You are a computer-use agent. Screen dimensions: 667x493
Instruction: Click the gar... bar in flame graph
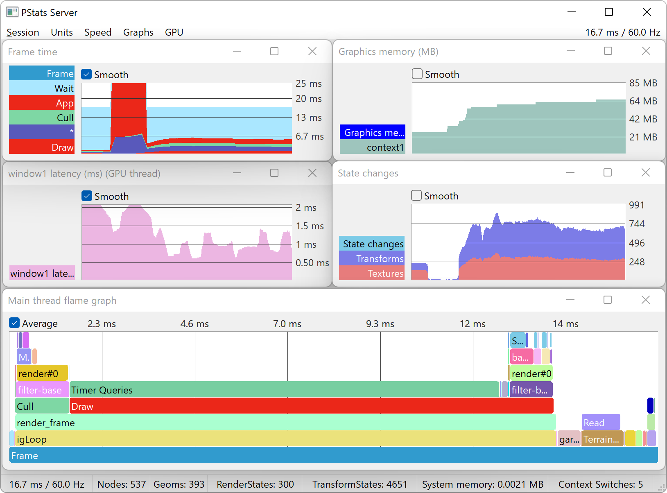(x=569, y=439)
